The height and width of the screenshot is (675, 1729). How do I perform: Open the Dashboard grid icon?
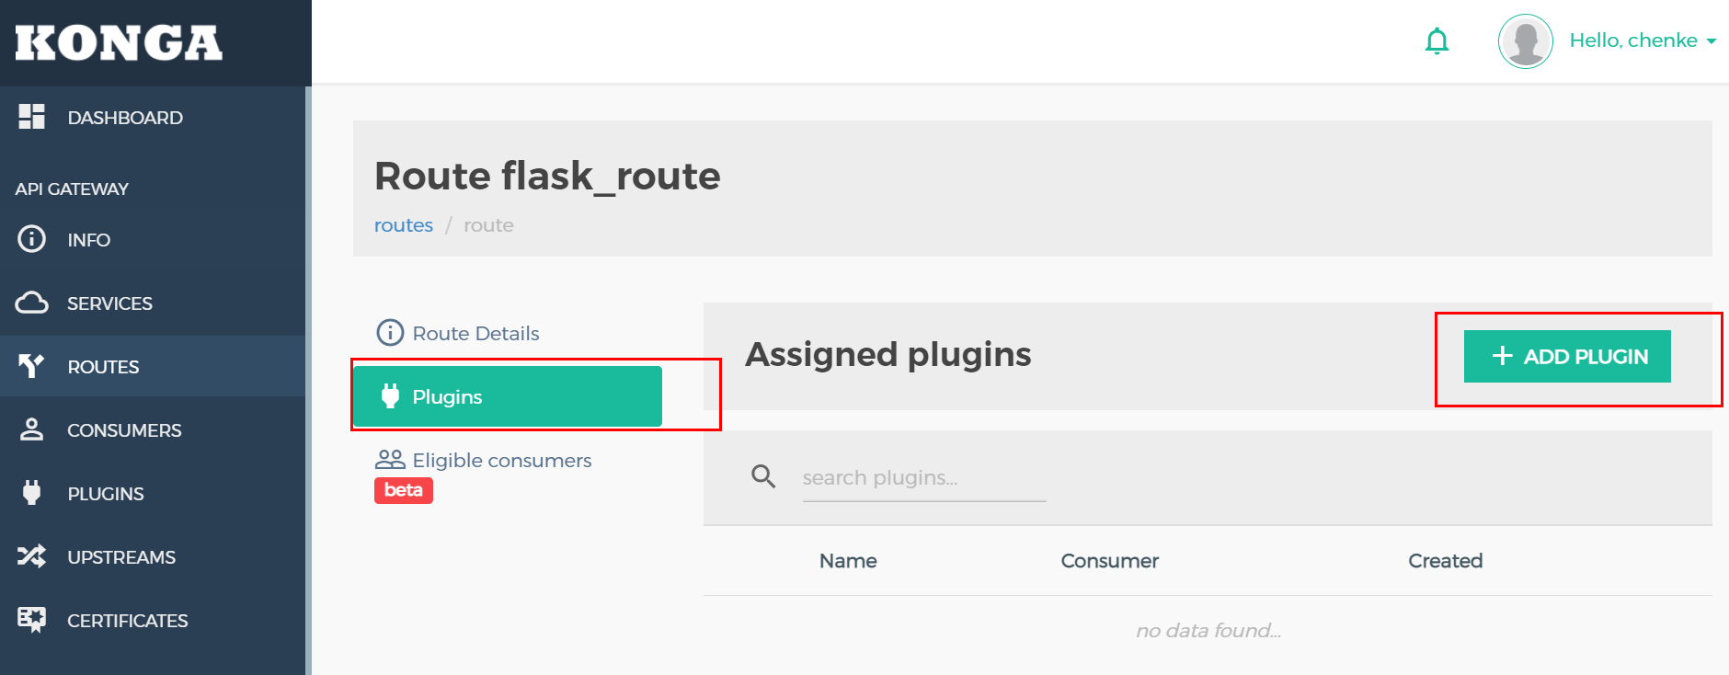point(31,117)
